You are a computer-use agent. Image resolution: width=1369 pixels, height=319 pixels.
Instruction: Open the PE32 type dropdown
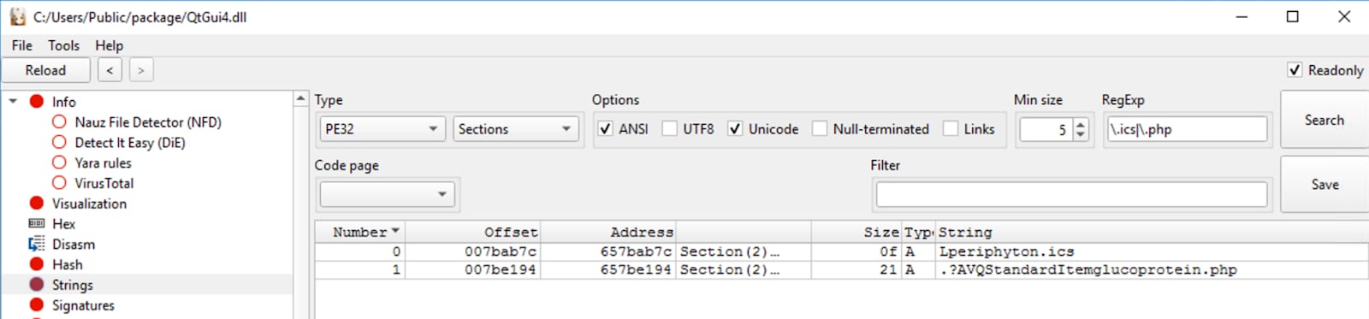pos(382,129)
